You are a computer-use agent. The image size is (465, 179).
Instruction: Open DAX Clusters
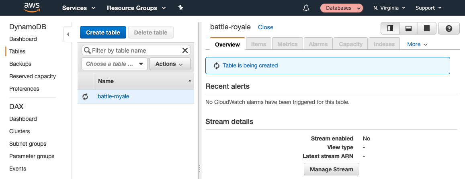[x=20, y=131]
